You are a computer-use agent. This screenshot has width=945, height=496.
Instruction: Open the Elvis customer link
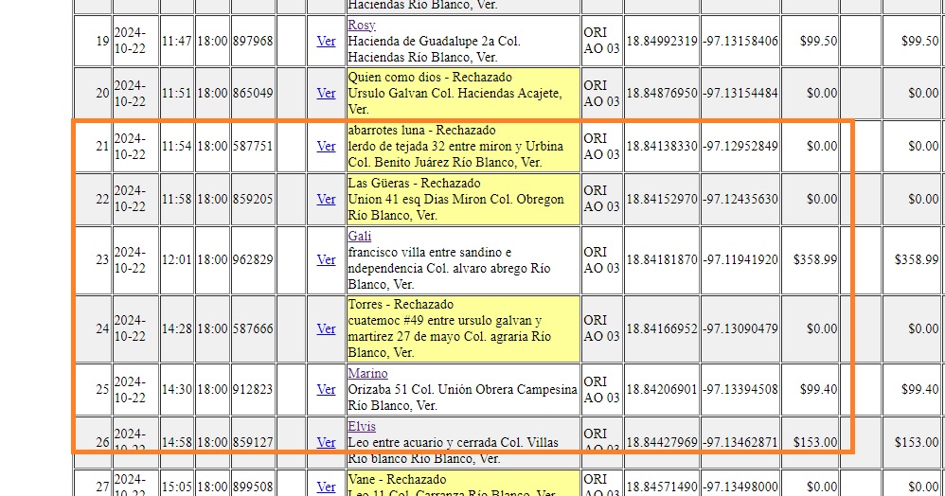[x=362, y=426]
